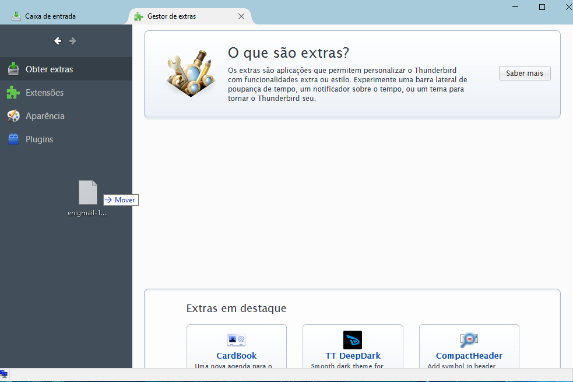Minimize the Thunderbird window
Screen dimensions: 573x382
point(515,7)
